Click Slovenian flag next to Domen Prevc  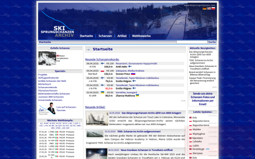pyautogui.click(x=133, y=74)
